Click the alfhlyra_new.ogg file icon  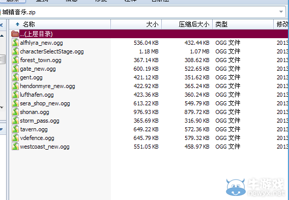coord(15,43)
